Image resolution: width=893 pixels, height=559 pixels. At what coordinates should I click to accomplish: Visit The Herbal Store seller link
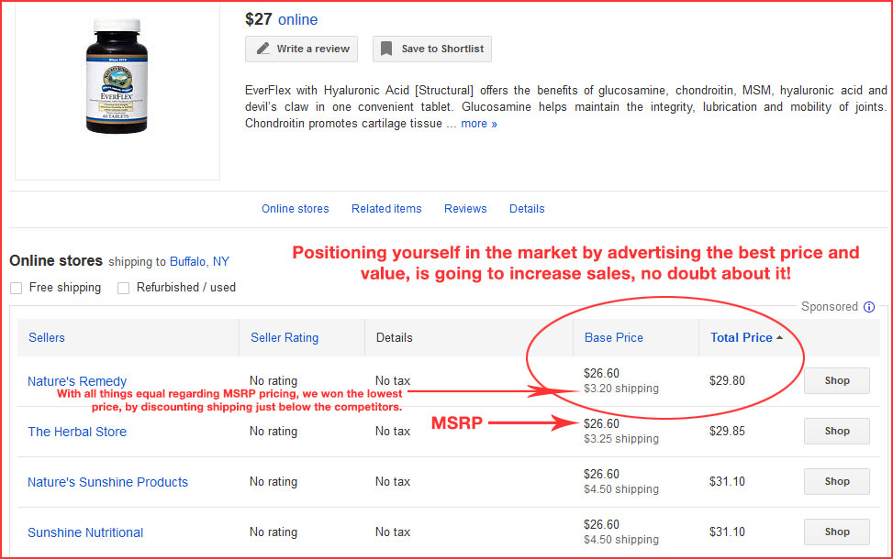tap(77, 432)
